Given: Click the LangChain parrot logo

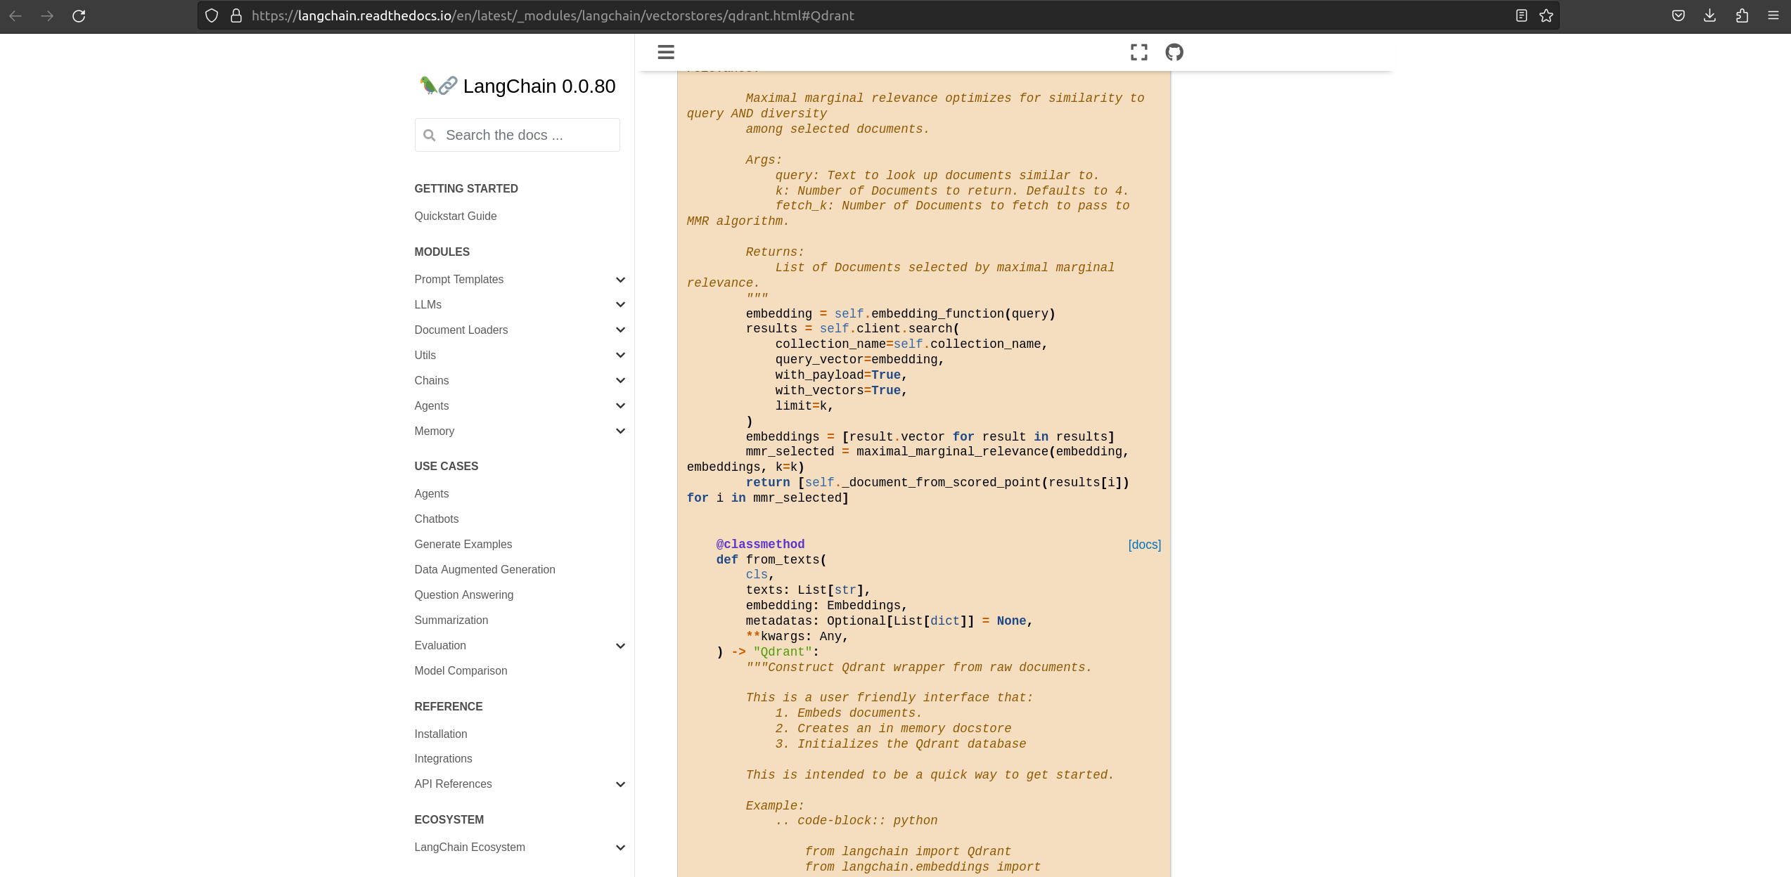Looking at the screenshot, I should [438, 86].
